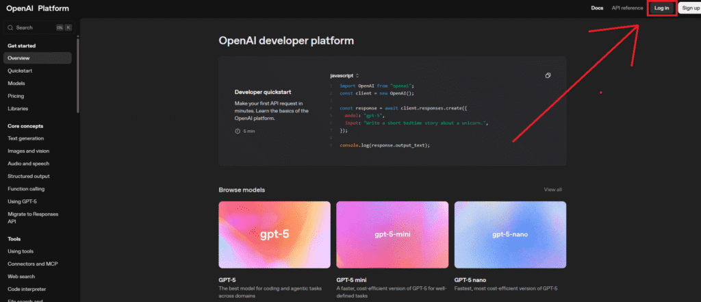Click the GPT-5 mini title text
Image resolution: width=701 pixels, height=302 pixels.
point(351,280)
